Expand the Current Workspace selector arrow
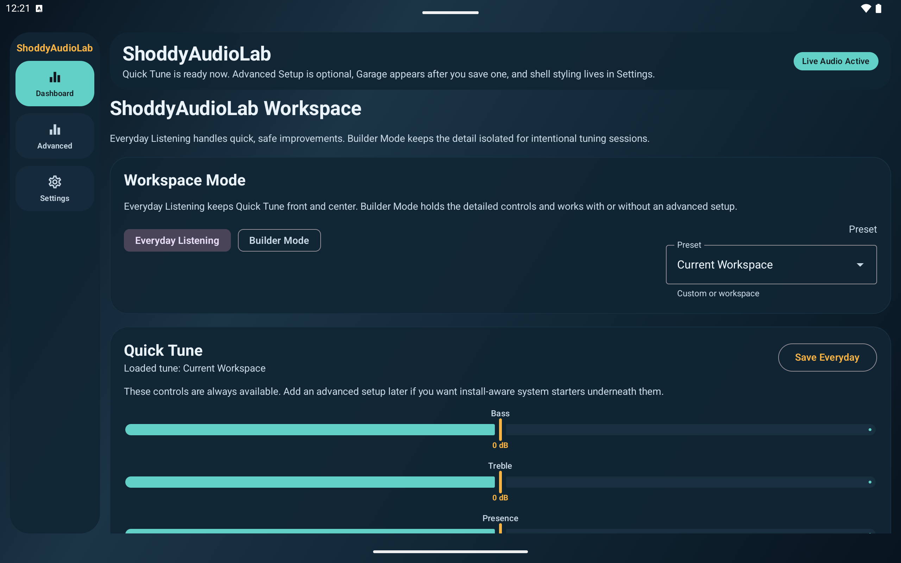This screenshot has width=901, height=563. (x=860, y=264)
